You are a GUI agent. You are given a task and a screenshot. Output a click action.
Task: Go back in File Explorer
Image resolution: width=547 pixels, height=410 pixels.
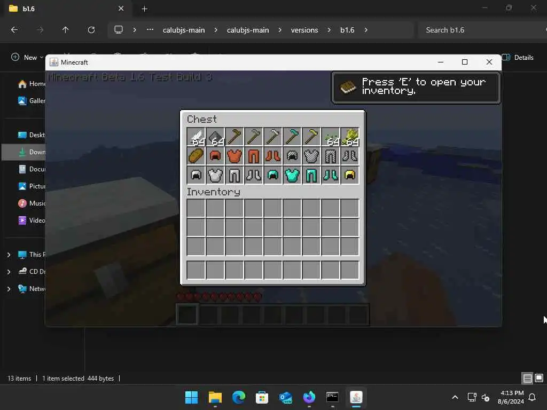(14, 30)
